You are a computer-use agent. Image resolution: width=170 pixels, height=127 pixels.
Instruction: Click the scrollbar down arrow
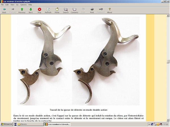(168, 120)
